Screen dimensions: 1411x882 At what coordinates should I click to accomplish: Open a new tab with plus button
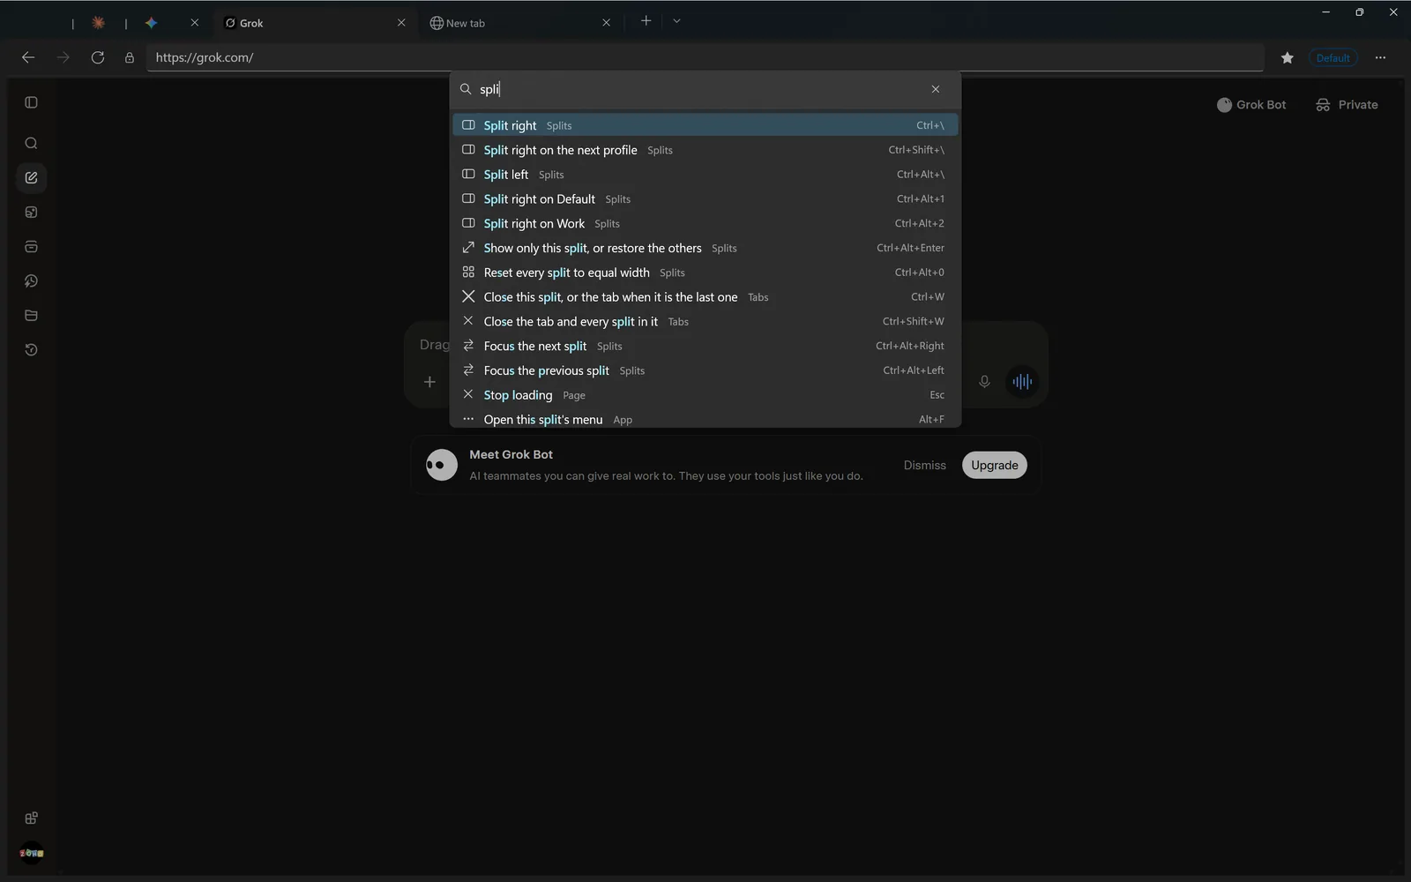coord(646,20)
